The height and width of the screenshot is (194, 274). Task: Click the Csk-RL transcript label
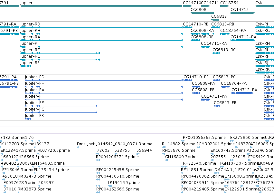point(262,50)
